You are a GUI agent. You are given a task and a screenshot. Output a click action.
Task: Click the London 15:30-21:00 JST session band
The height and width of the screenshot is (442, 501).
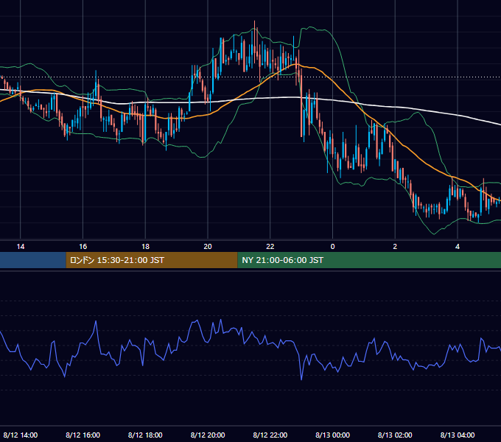click(152, 260)
